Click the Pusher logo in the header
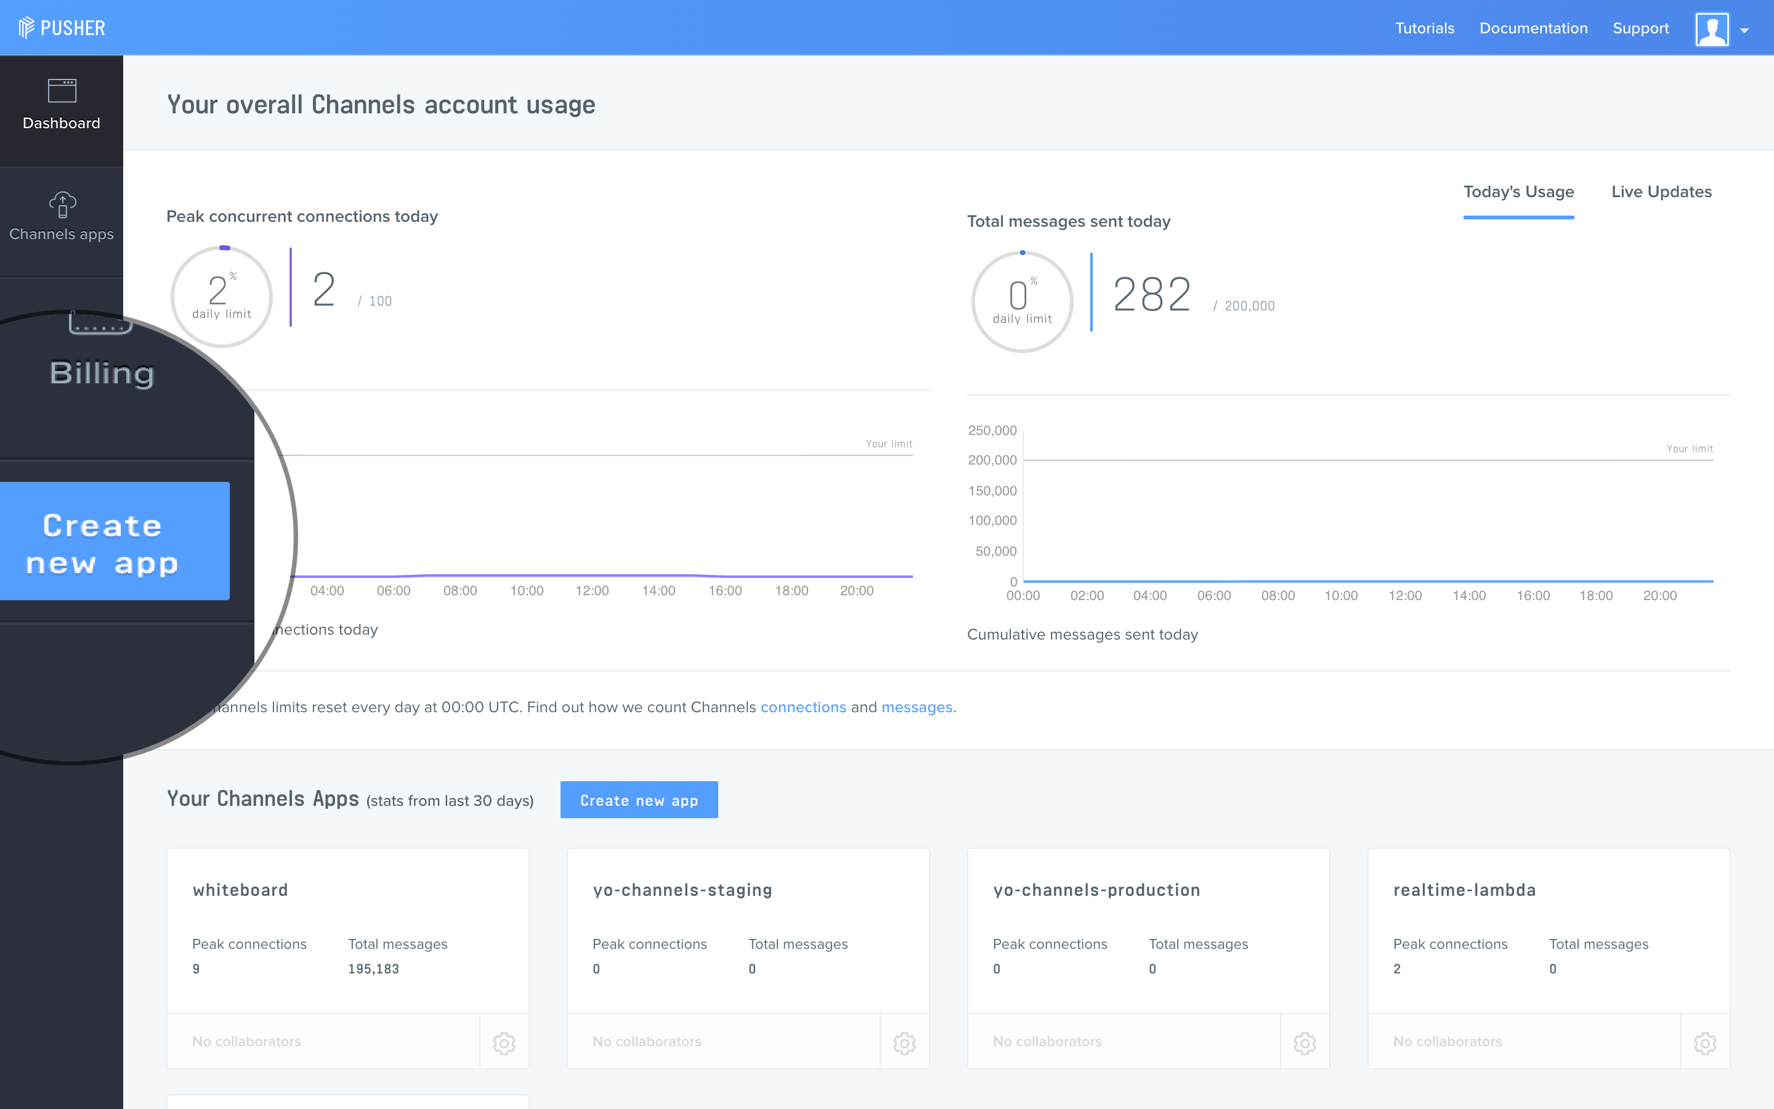Screen dimensions: 1774x1109 click(x=62, y=27)
